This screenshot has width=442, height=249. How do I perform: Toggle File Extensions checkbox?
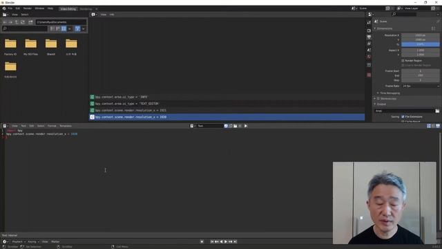pyautogui.click(x=403, y=117)
